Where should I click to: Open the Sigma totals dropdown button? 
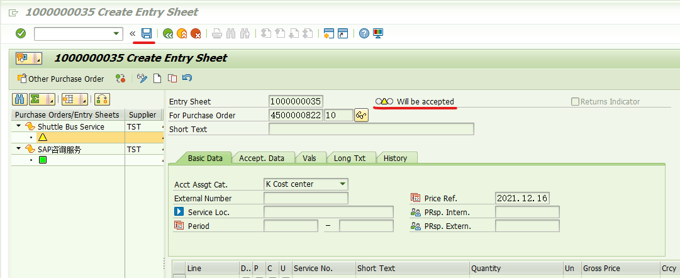42,99
